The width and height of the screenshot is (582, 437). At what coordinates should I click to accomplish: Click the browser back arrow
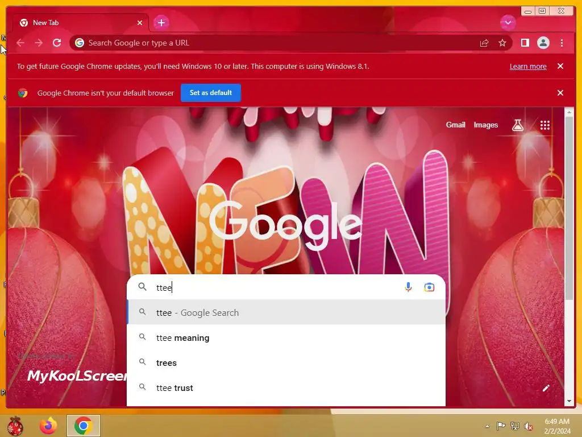click(21, 43)
